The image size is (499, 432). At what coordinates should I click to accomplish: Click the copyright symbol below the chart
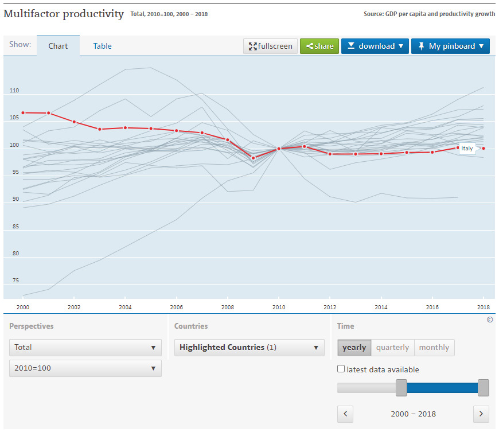point(489,320)
